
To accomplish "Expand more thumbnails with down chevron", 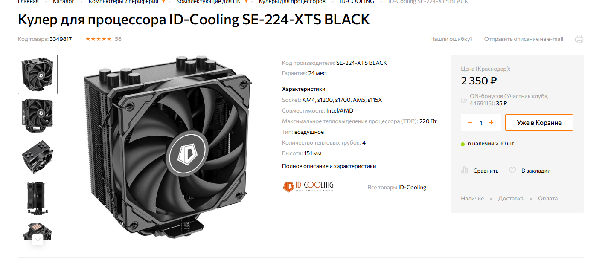I will click(38, 240).
